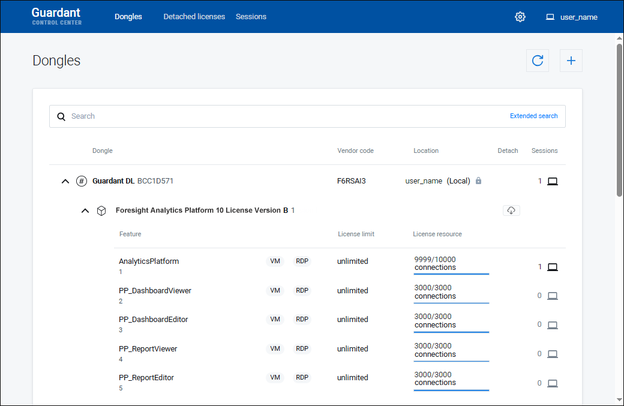Click the detach license cloud icon
Viewport: 624px width, 406px height.
click(x=511, y=210)
